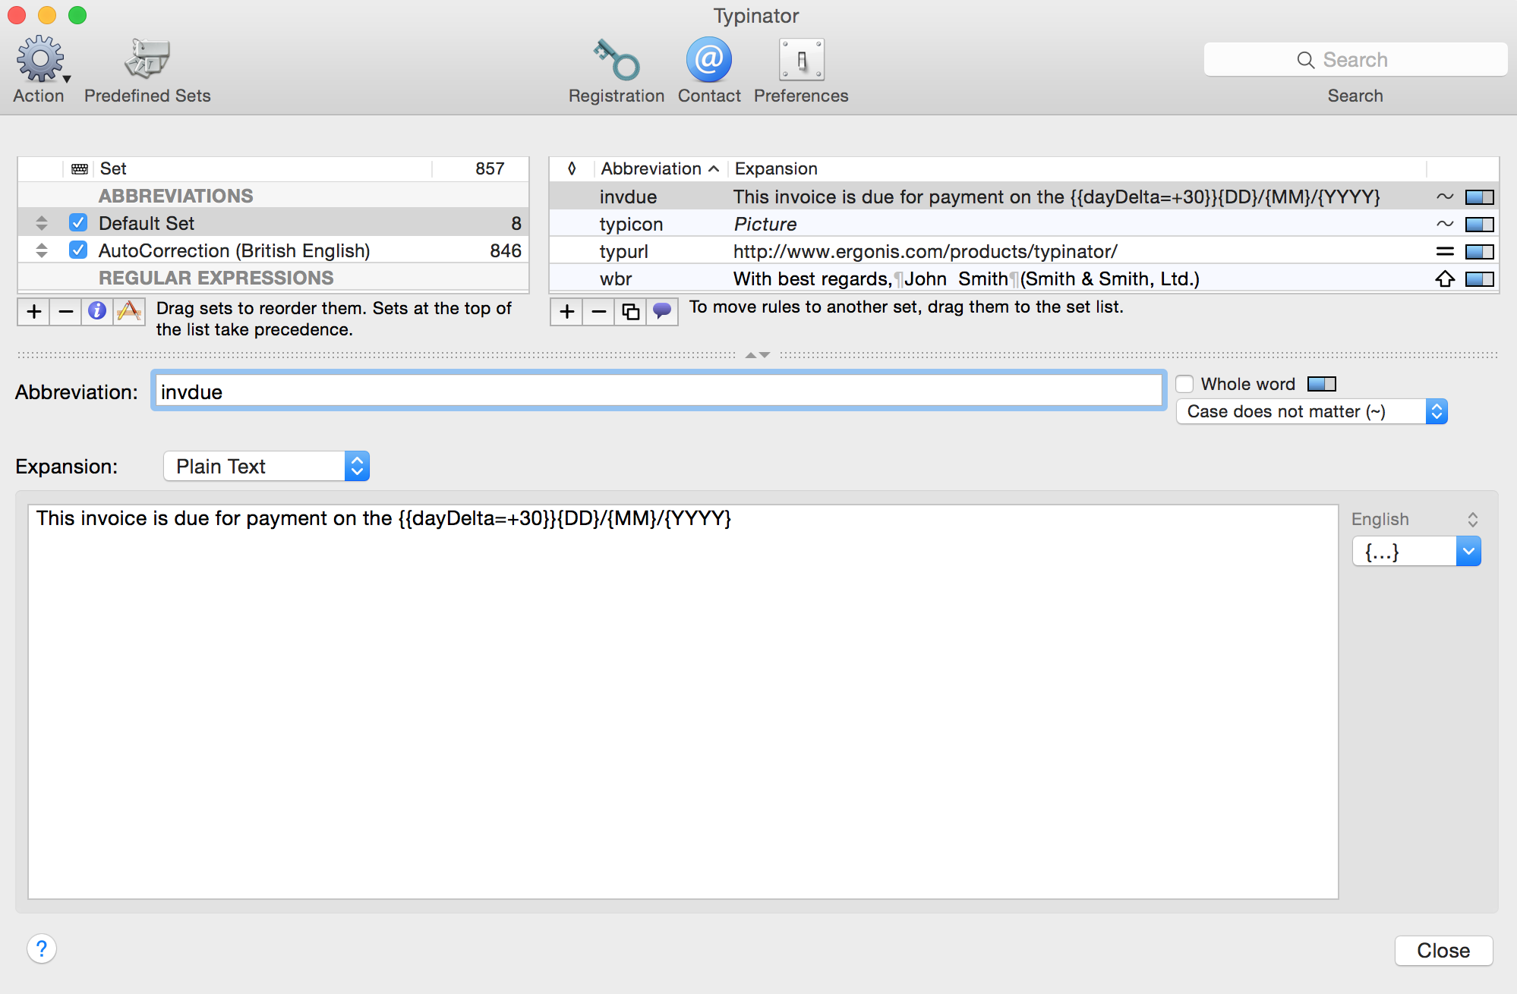Select the invdue abbreviation row
Viewport: 1517px width, 994px height.
point(1023,197)
